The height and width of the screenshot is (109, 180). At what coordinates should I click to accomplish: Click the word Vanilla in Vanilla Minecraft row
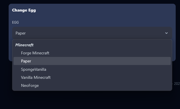[x=26, y=77]
